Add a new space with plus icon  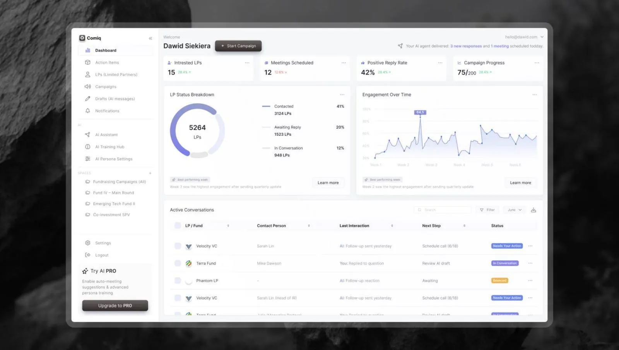150,173
